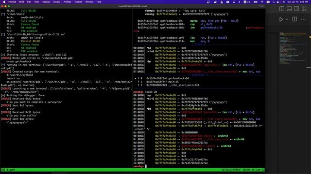
Task: Open VS Code customize layout icon
Action: [x=304, y=9]
